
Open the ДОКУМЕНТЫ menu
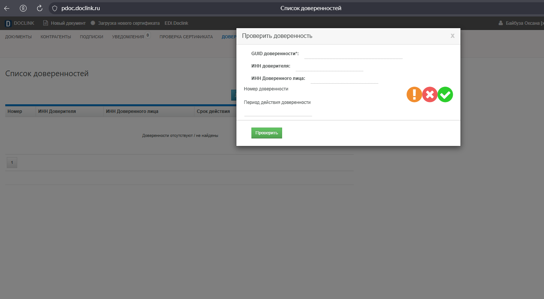click(x=18, y=37)
